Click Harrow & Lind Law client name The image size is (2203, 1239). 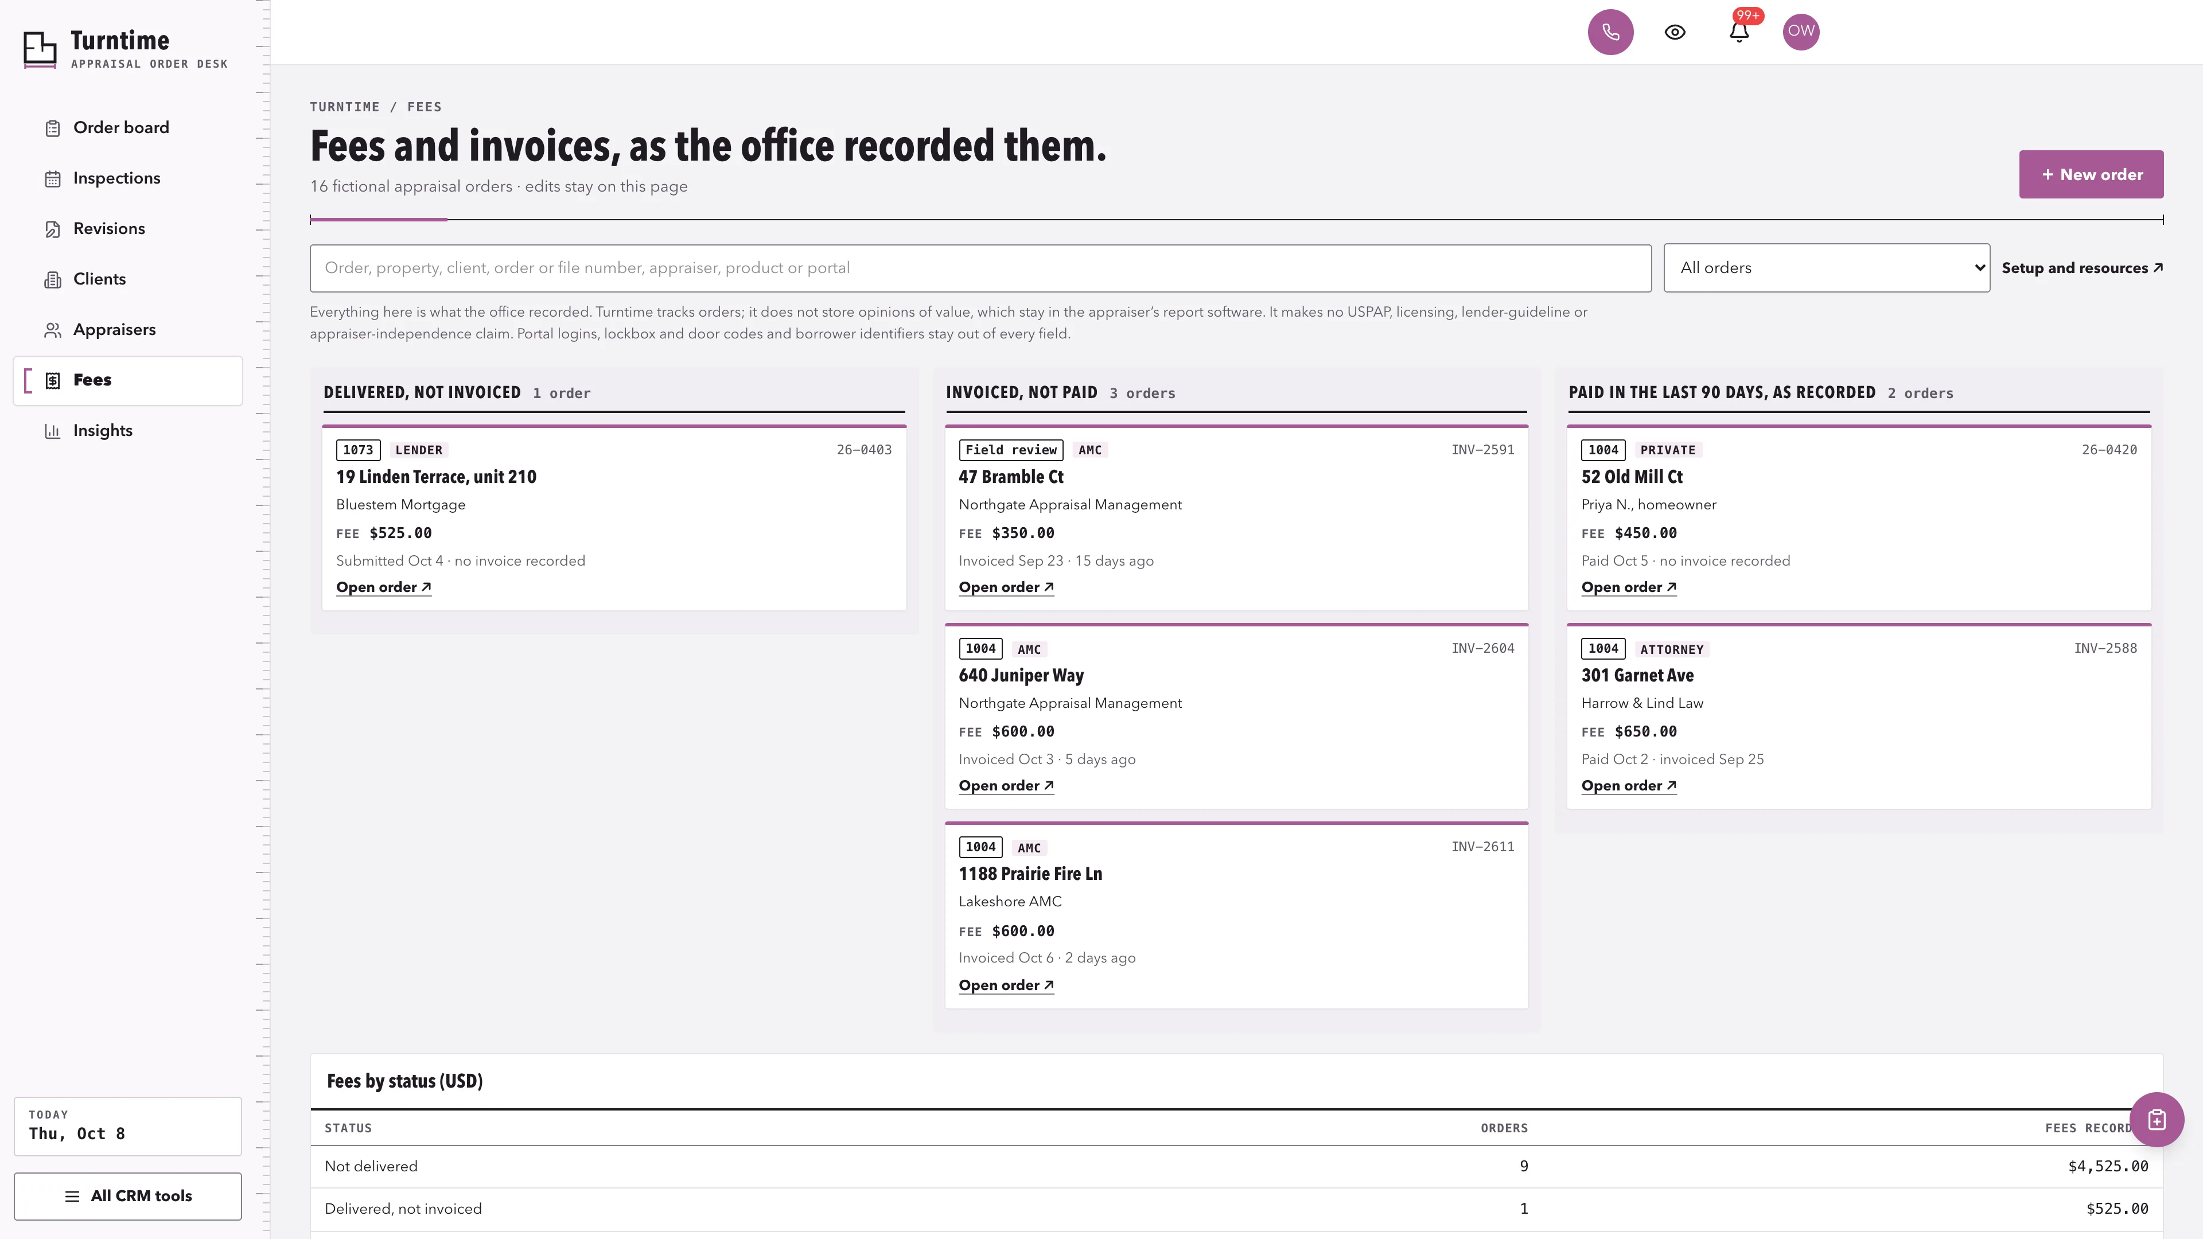1642,703
